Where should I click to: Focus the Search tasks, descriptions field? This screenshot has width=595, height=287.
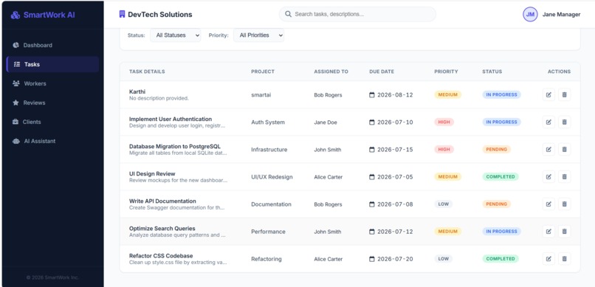pos(357,14)
